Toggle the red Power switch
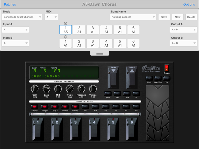Image resolution: width=199 pixels, height=149 pixels. pos(167,68)
